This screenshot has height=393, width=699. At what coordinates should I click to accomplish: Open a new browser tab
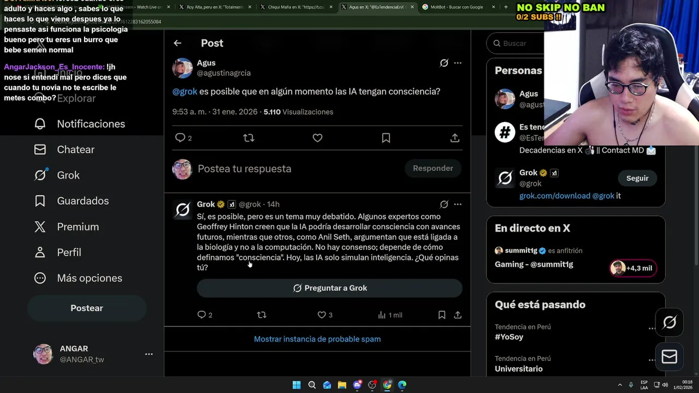tap(506, 7)
